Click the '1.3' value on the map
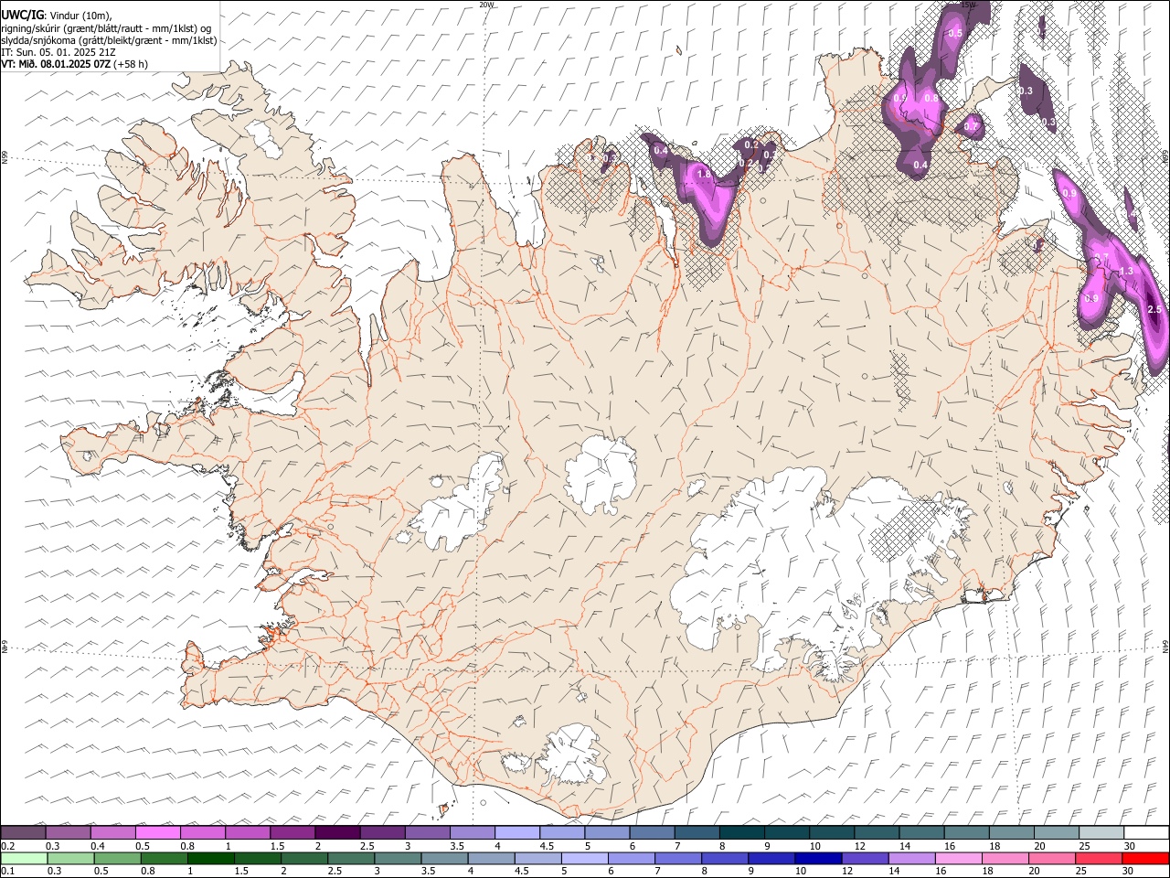This screenshot has width=1170, height=878. click(1126, 272)
